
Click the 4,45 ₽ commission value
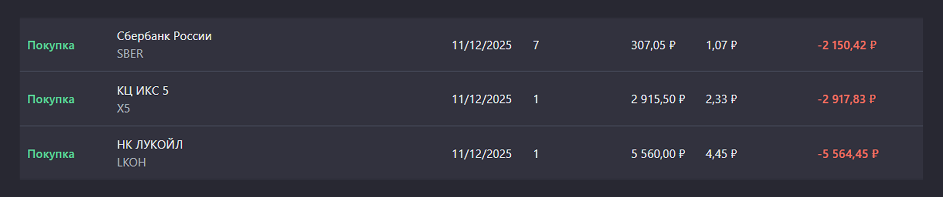721,154
